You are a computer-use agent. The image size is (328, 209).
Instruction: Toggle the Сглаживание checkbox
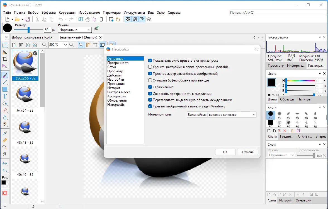pos(150,87)
